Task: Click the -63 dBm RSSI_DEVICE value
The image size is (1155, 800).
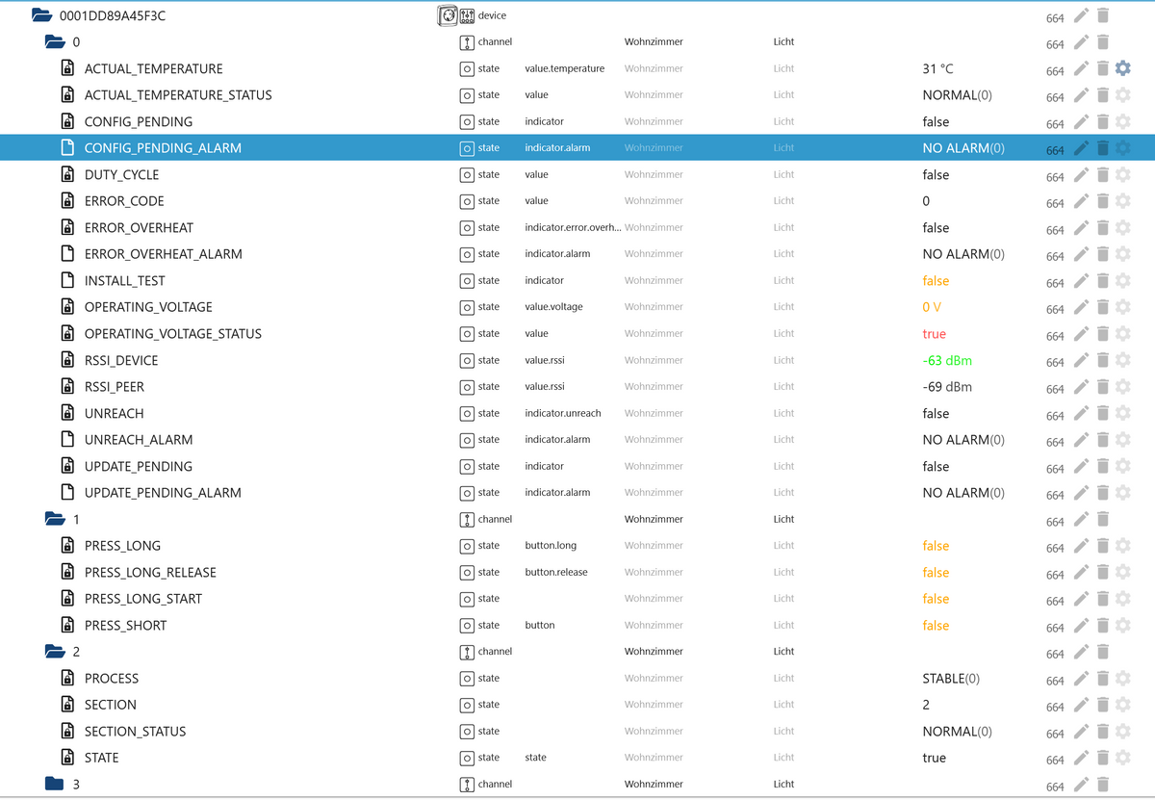Action: (947, 360)
